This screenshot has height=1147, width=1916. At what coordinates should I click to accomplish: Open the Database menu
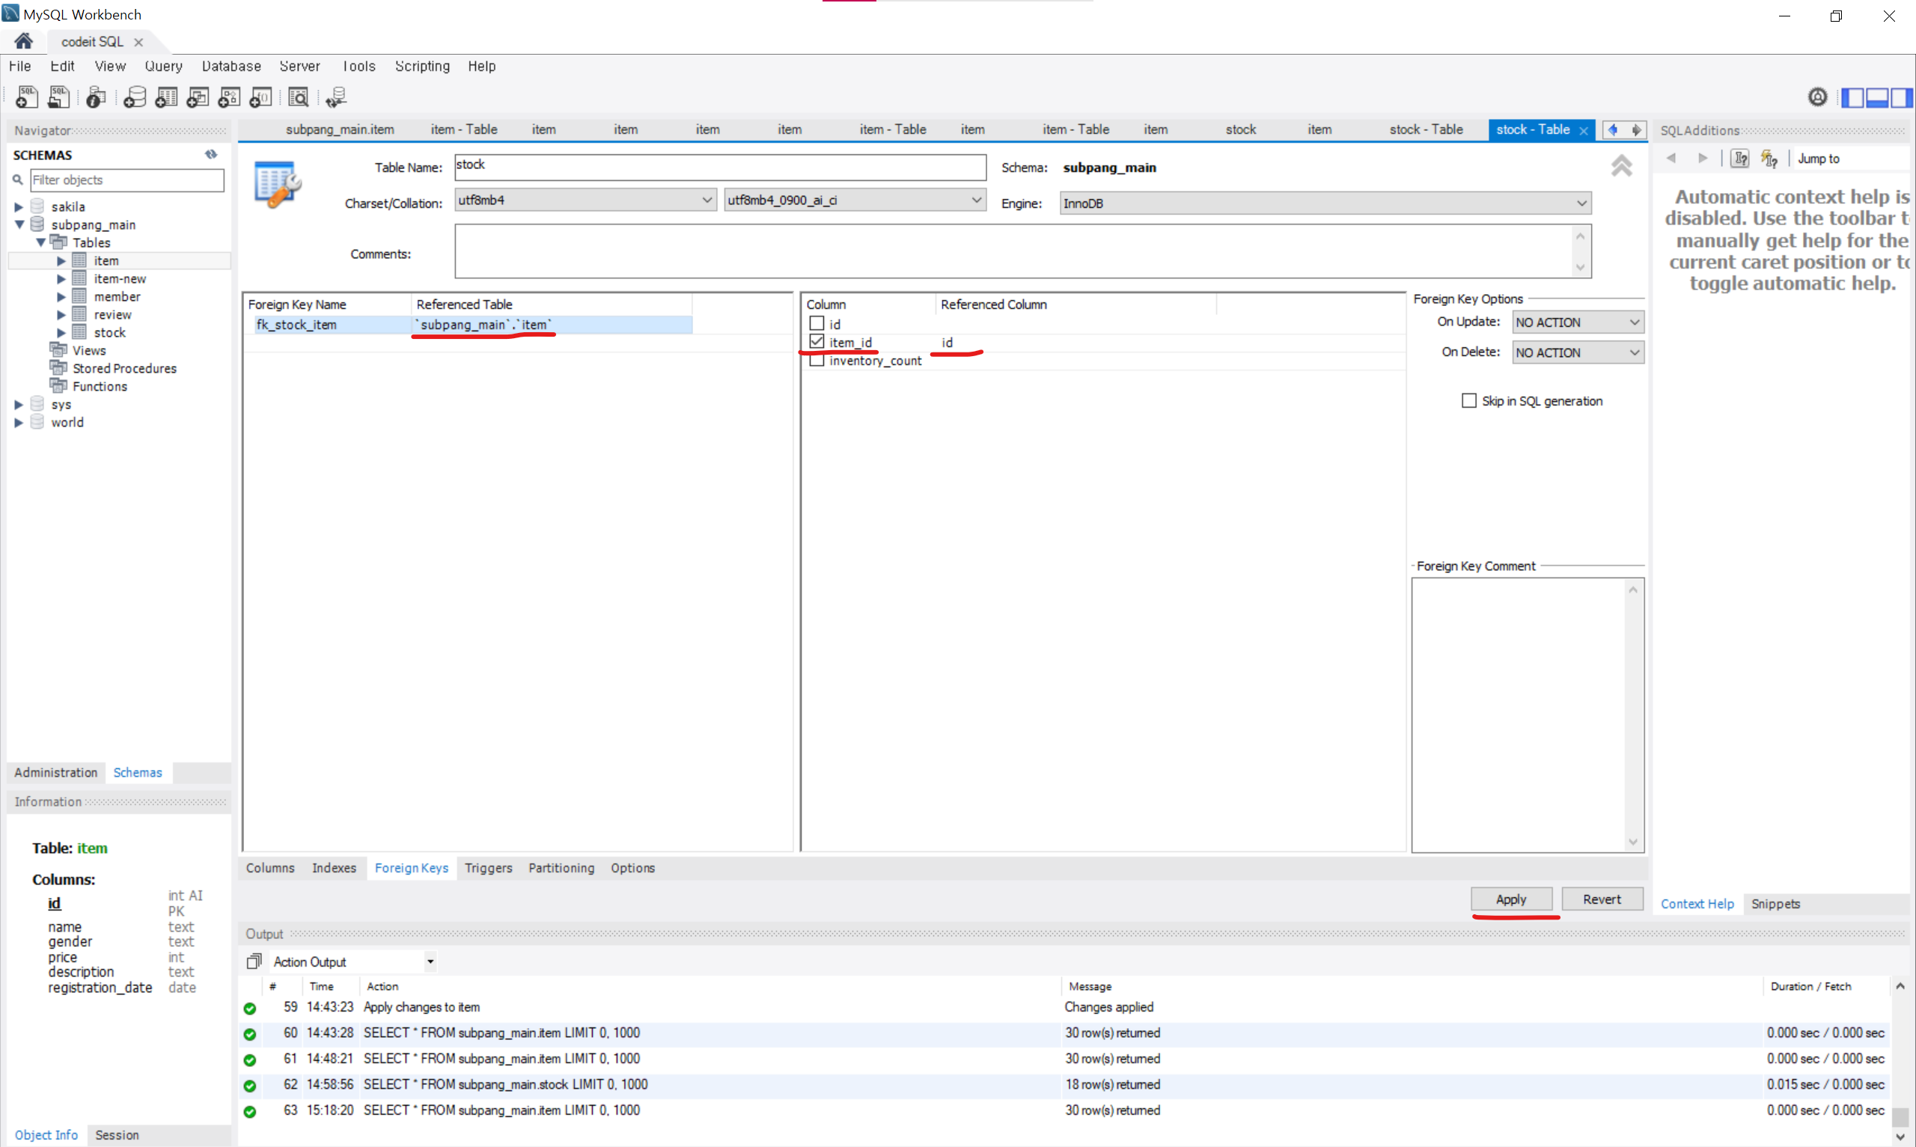tap(231, 67)
